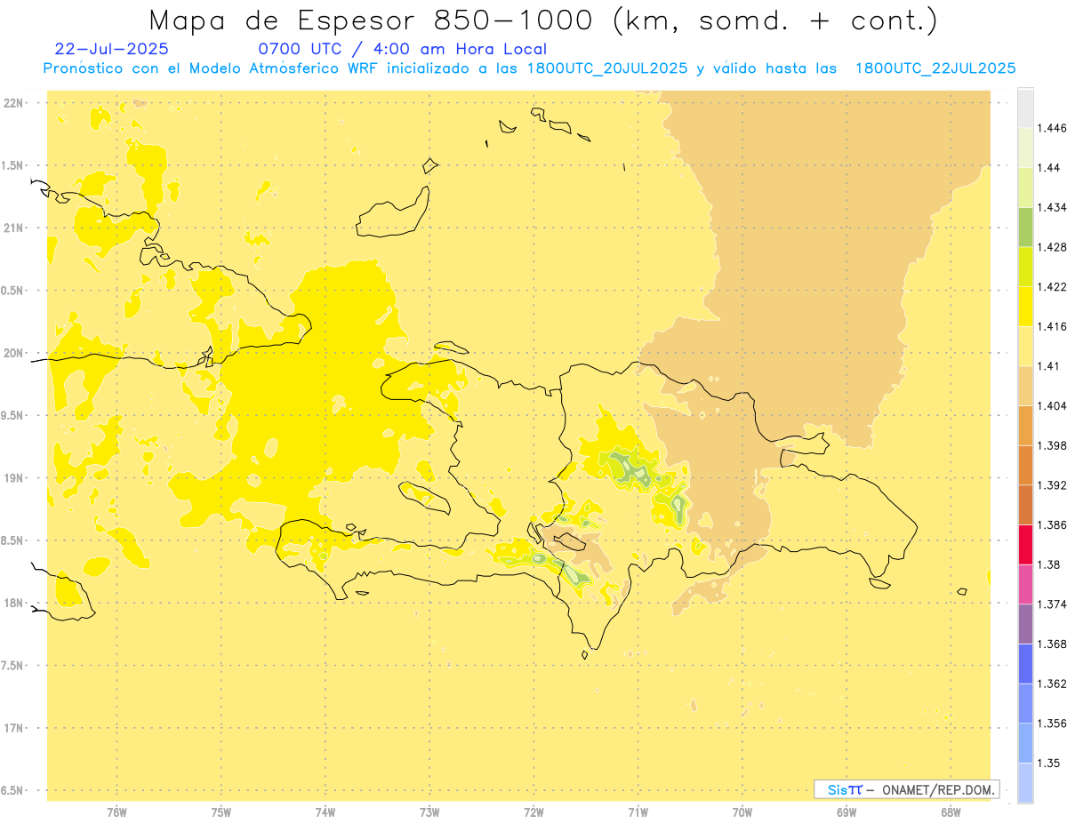Click the date label '22-Jul-2025'
Viewport: 1067px width, 824px height.
click(x=111, y=49)
